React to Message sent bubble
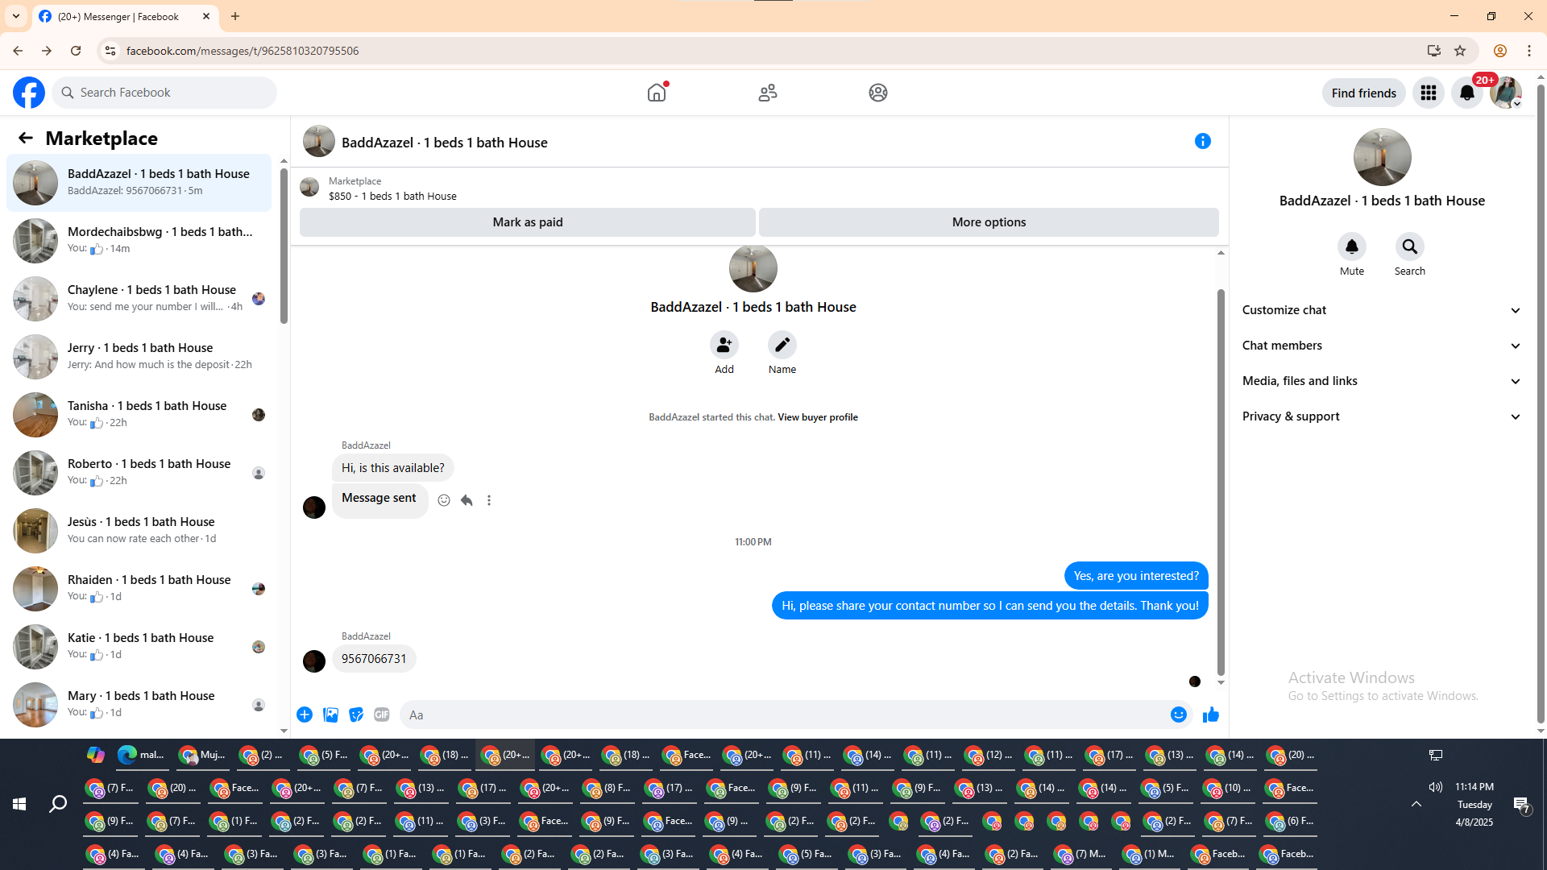Screen dimensions: 1547x870 tap(444, 500)
